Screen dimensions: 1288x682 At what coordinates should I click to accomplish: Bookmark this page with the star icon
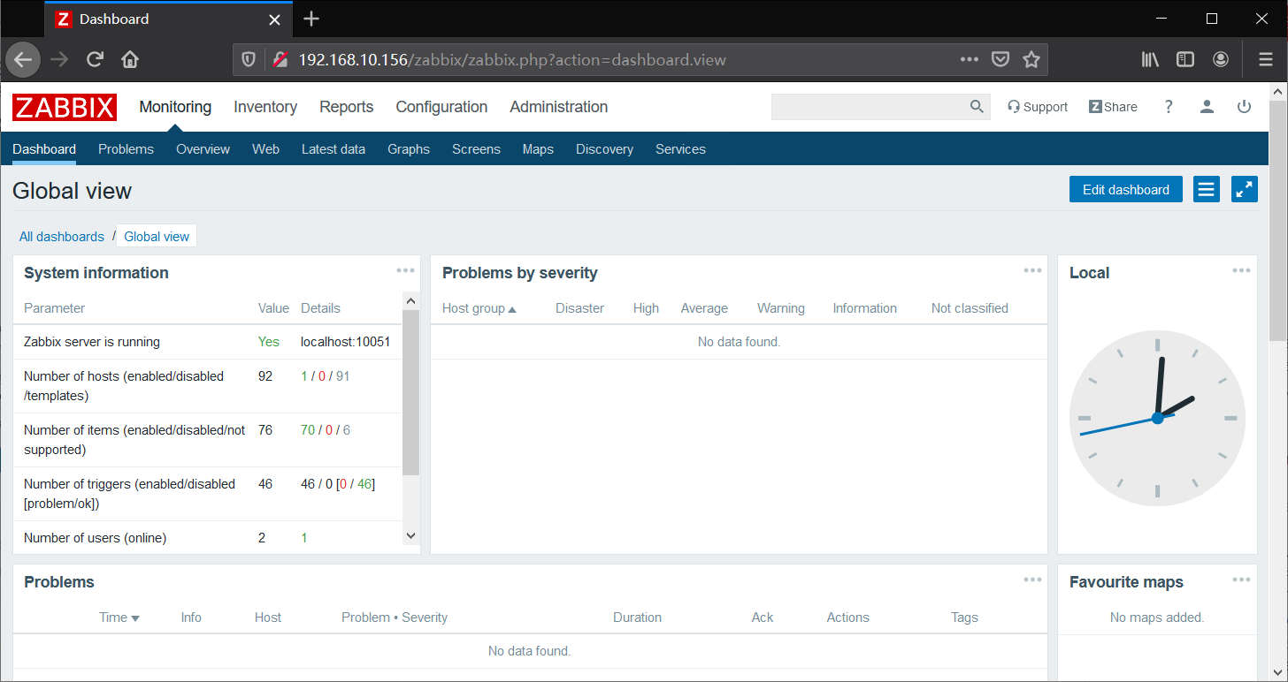1031,60
